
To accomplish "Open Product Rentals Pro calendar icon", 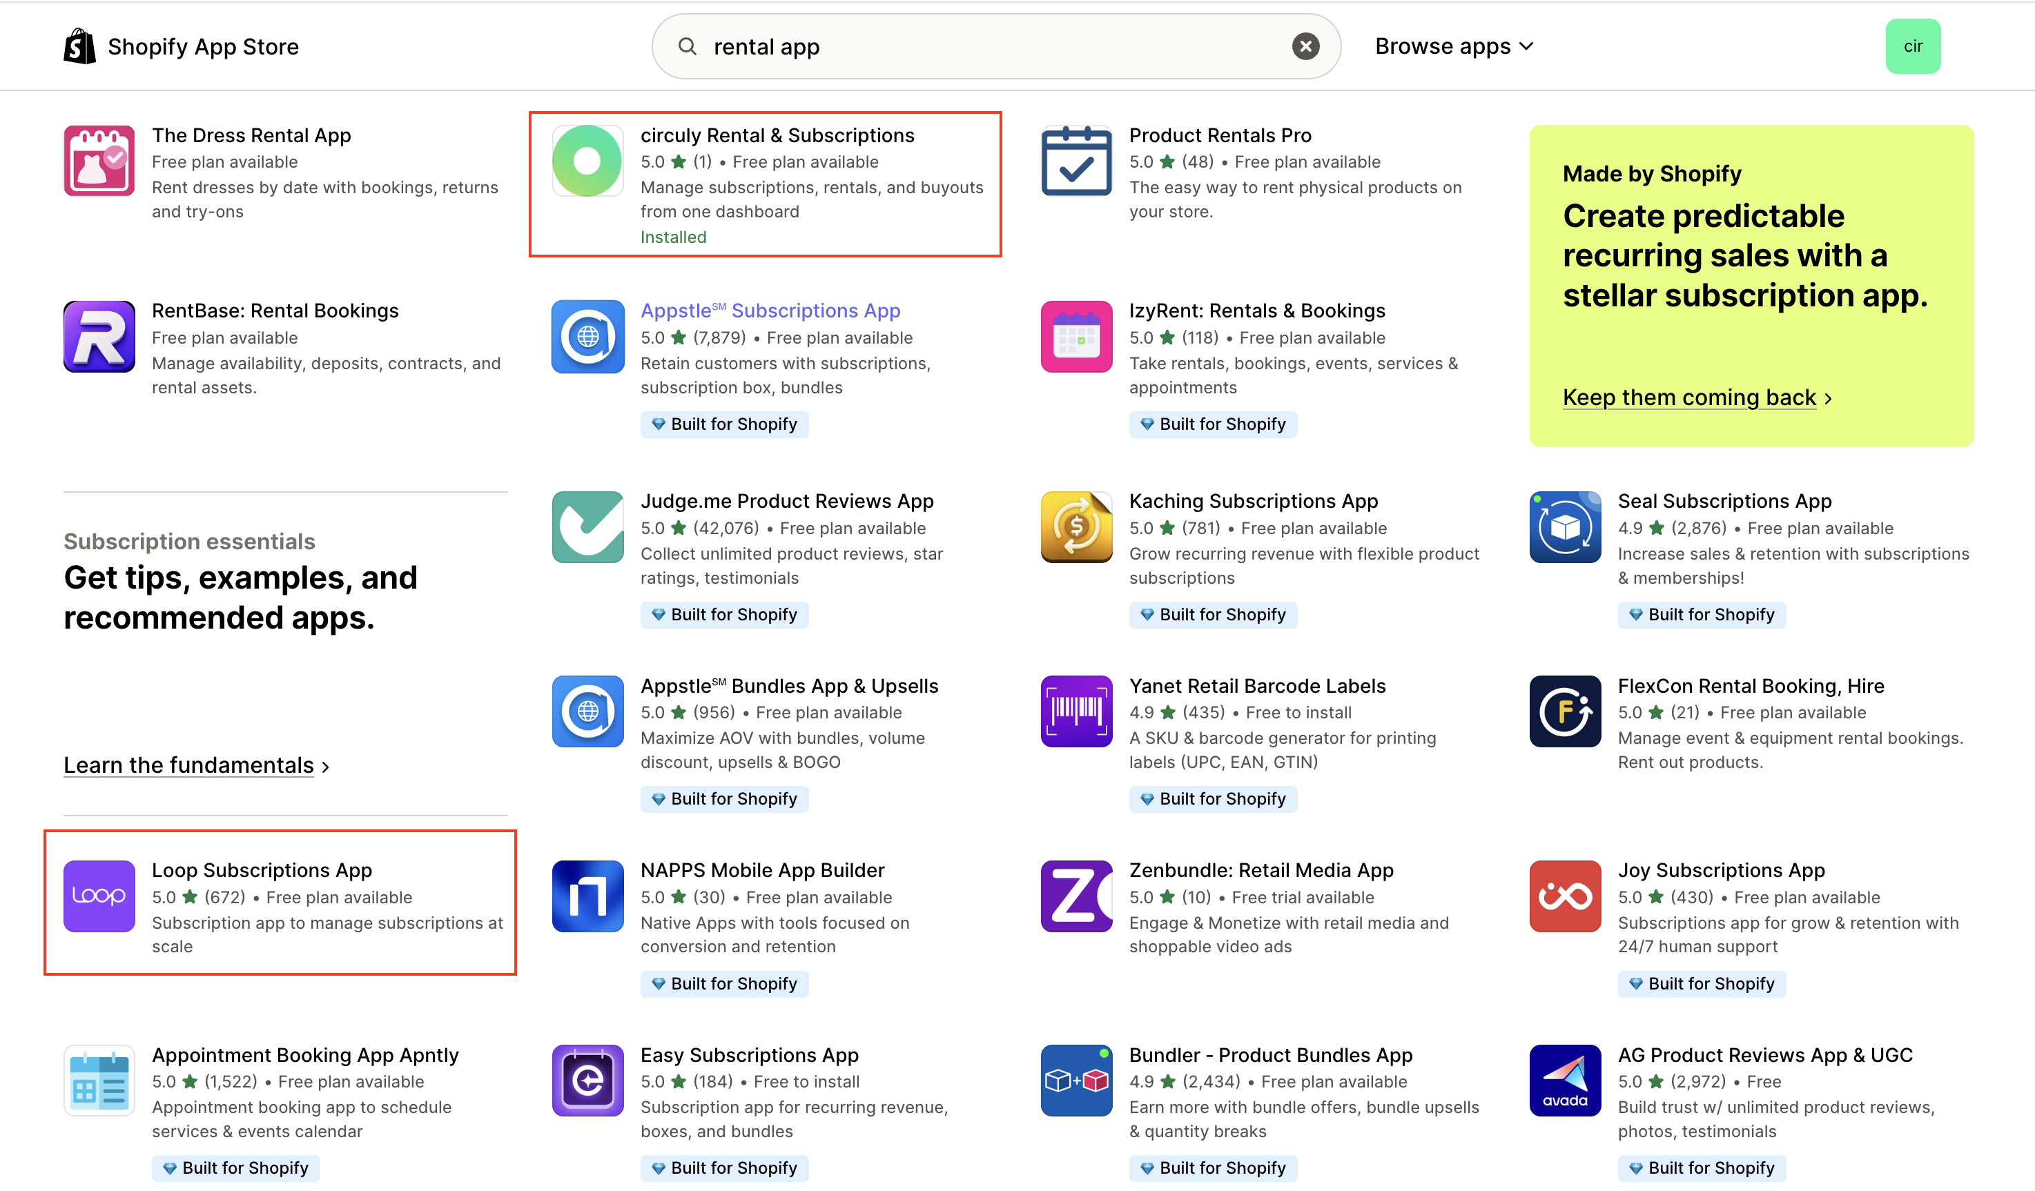I will (x=1076, y=161).
